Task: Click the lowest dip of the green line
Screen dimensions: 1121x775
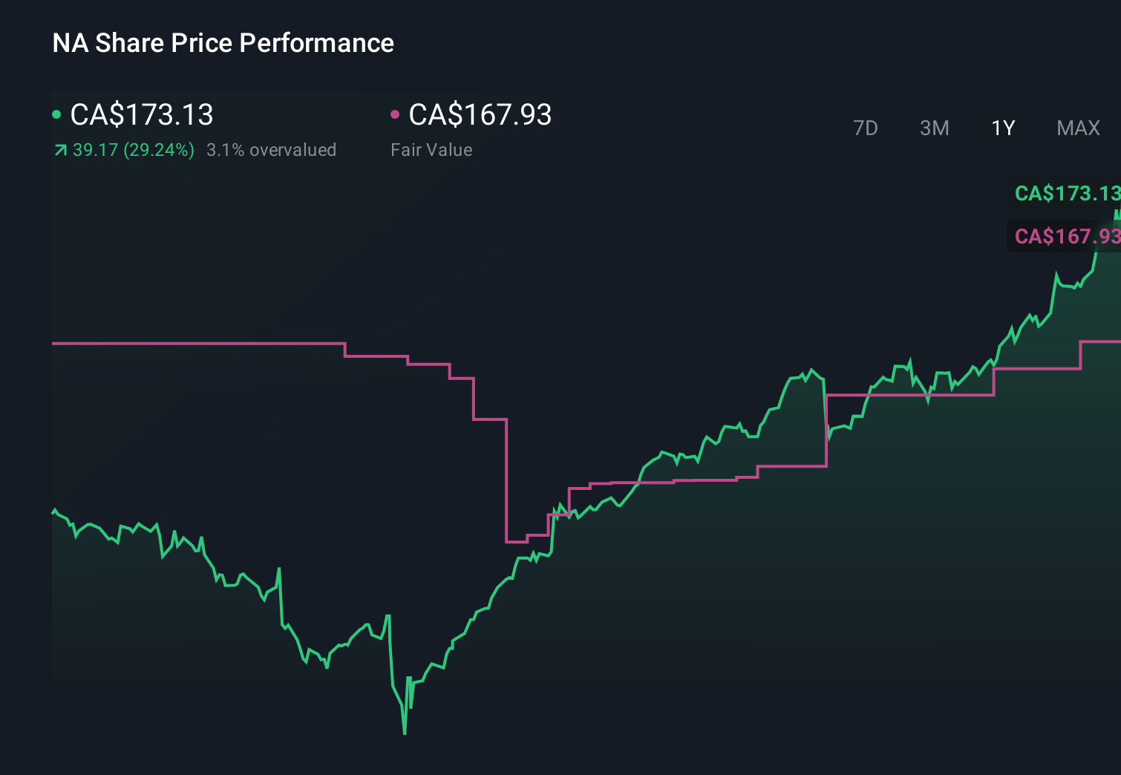Action: tap(405, 733)
